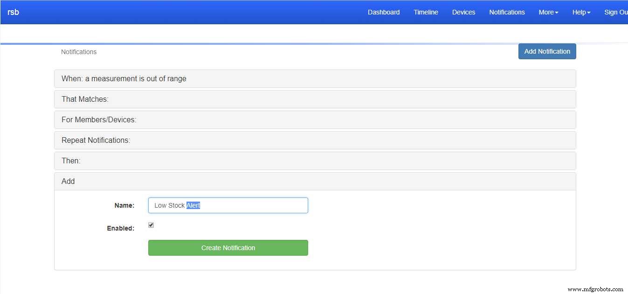
Task: Open the Dashboard page
Action: pos(383,12)
